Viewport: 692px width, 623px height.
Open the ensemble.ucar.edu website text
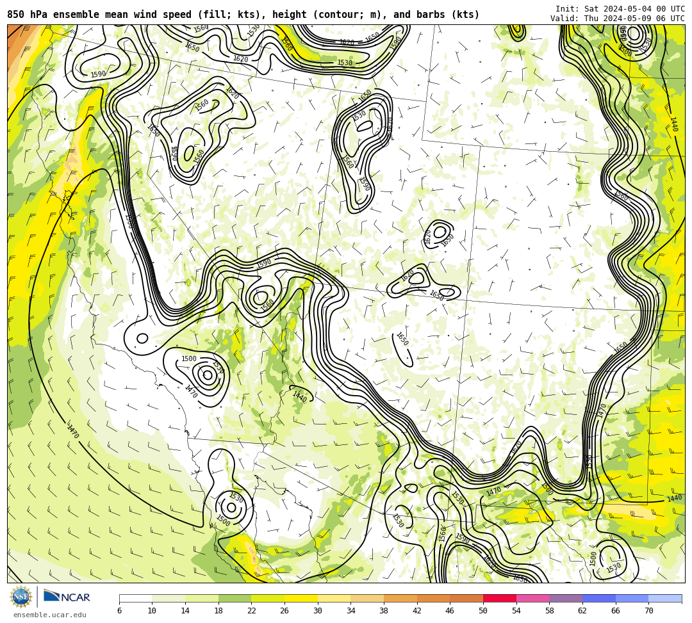pos(49,615)
